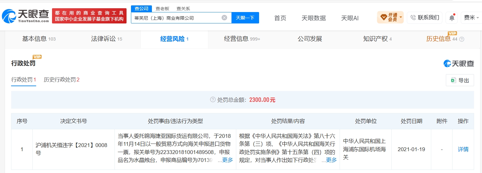Viewport: 482px width, 173px height.
Task: Click the 处罚结果/内容 column header
Action: 288,121
